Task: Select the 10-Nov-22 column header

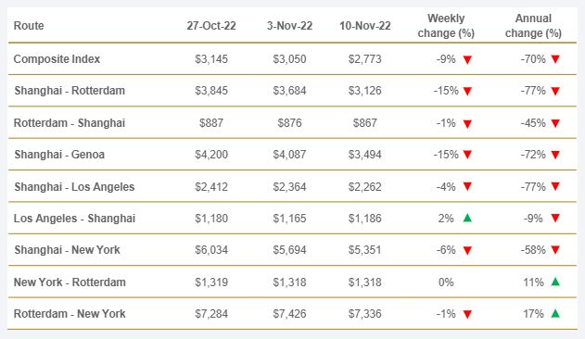Action: coord(365,26)
